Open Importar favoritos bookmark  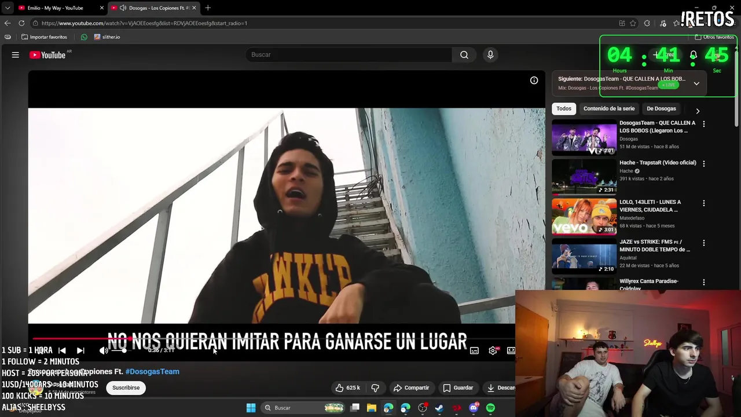coord(44,37)
